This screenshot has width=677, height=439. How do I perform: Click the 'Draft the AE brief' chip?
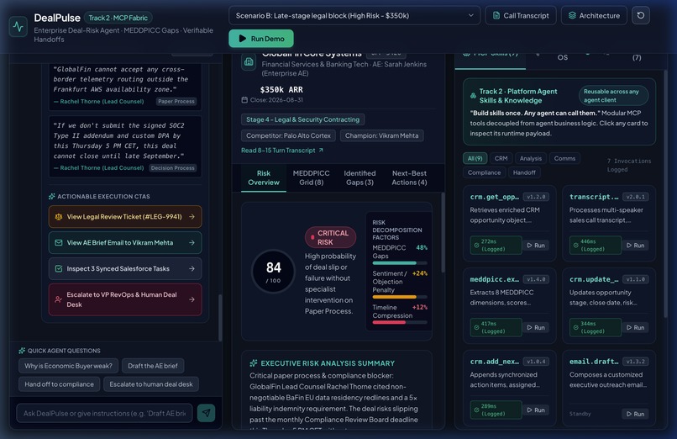click(153, 366)
